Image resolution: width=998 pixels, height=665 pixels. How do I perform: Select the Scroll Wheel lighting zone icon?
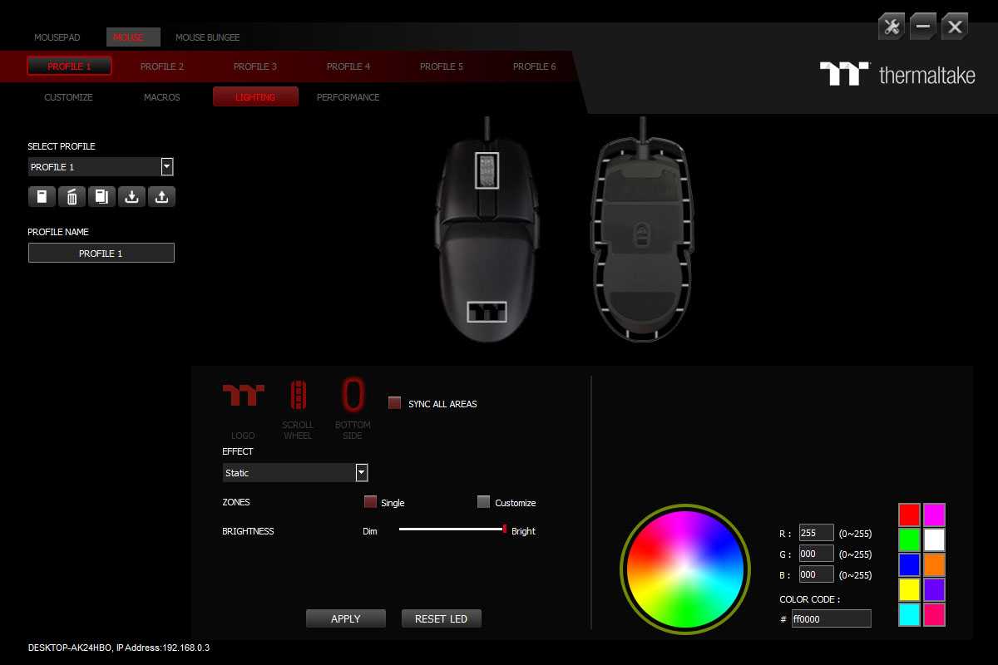pos(298,395)
